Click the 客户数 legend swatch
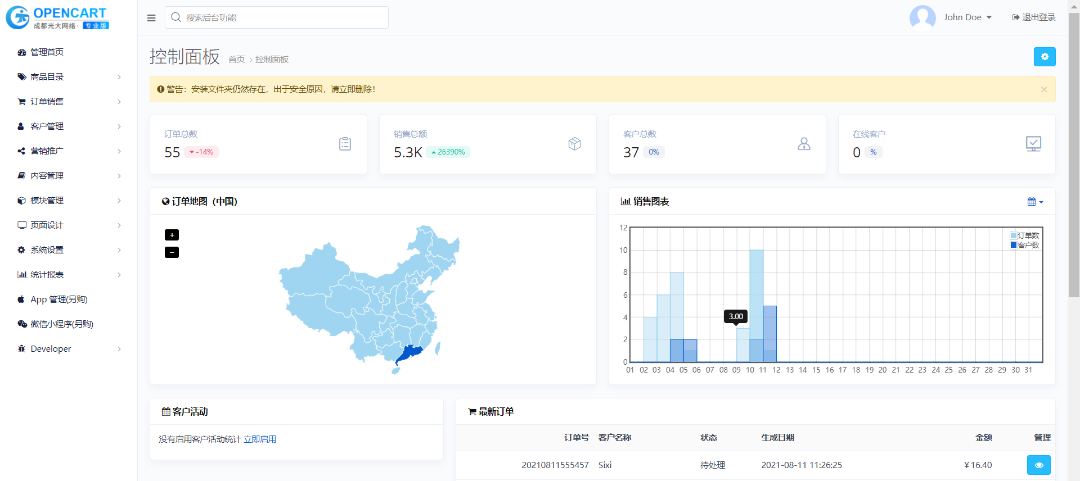The image size is (1080, 481). 1014,246
